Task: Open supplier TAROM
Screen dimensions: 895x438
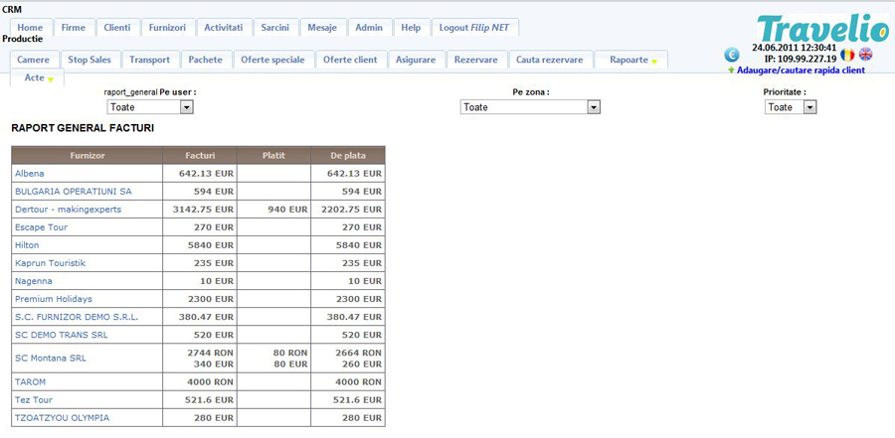Action: pos(30,381)
